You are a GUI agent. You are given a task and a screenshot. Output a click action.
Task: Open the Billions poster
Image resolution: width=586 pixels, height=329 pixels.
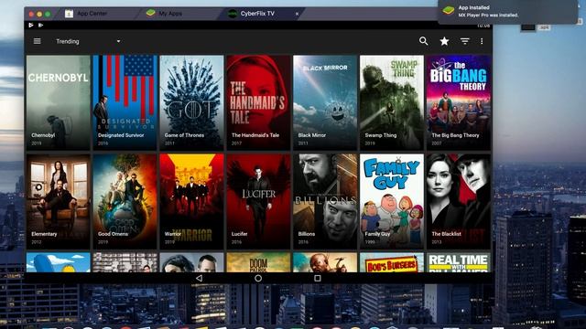[325, 201]
